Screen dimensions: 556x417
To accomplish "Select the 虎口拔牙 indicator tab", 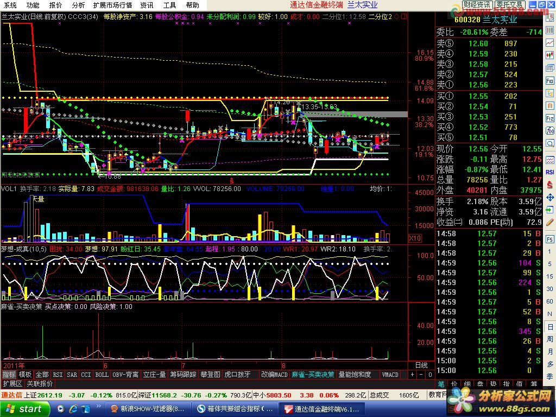I will click(x=238, y=375).
